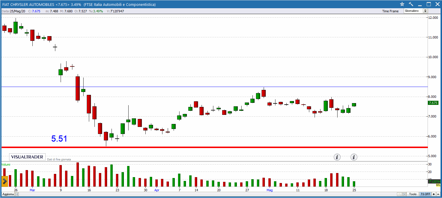Click the blue 5.51 price annotation
The height and width of the screenshot is (198, 442).
click(59, 139)
